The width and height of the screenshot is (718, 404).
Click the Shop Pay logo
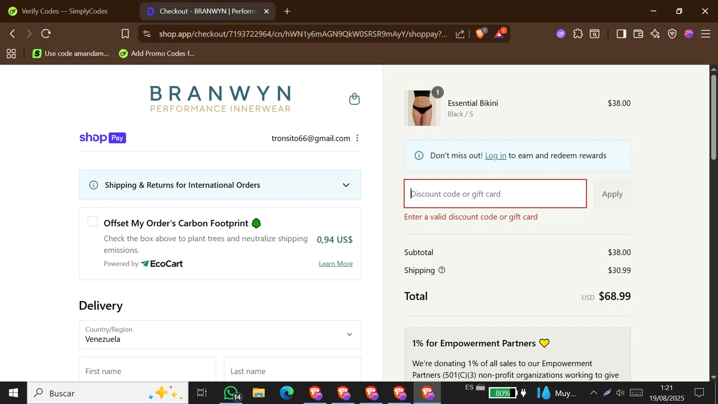(102, 138)
